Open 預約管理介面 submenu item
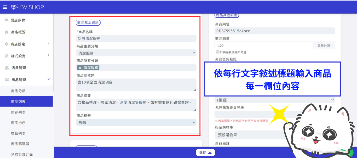The image size is (357, 158). [22, 154]
